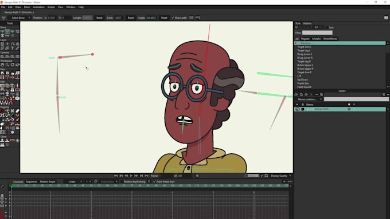Viewport: 390px width, 219px height.
Task: Click the Play button under the canvas
Action: tap(131, 176)
